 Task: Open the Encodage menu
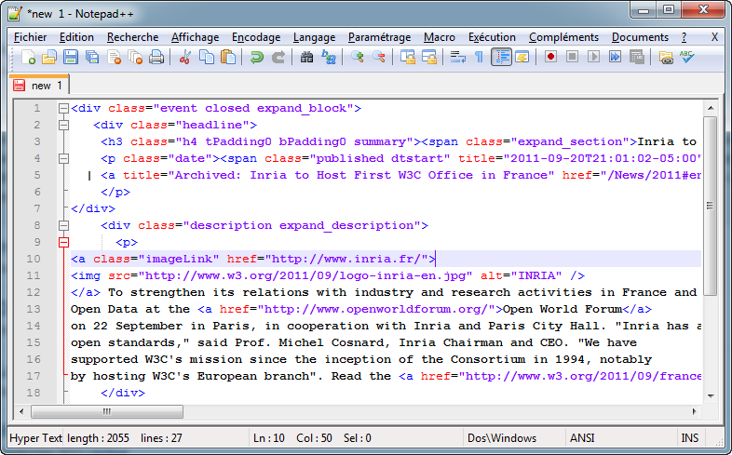[255, 37]
